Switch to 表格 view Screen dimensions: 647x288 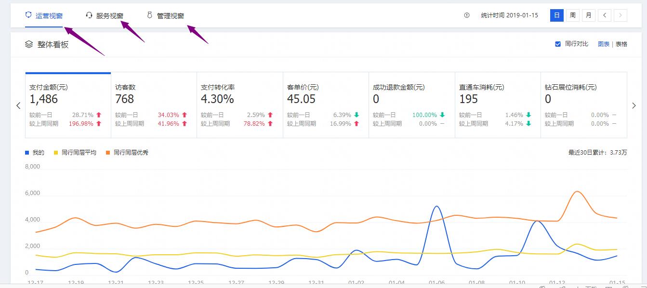point(621,44)
